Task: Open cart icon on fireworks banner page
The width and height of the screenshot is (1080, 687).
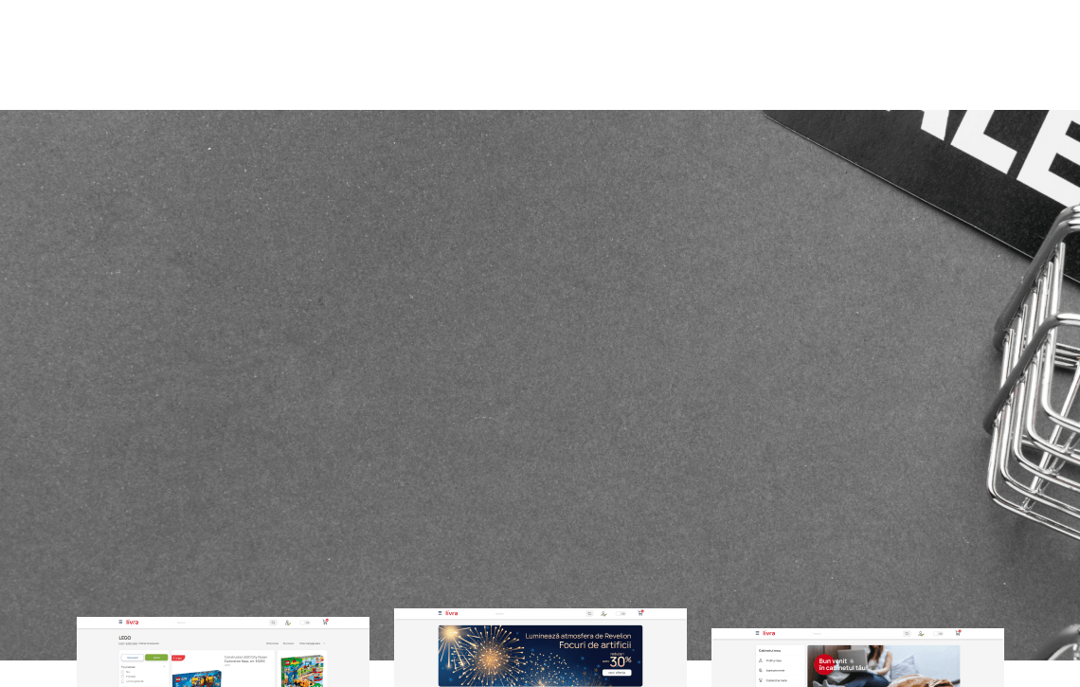Action: (x=640, y=613)
